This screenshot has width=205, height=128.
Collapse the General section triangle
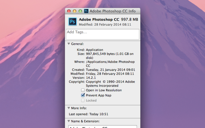69,44
